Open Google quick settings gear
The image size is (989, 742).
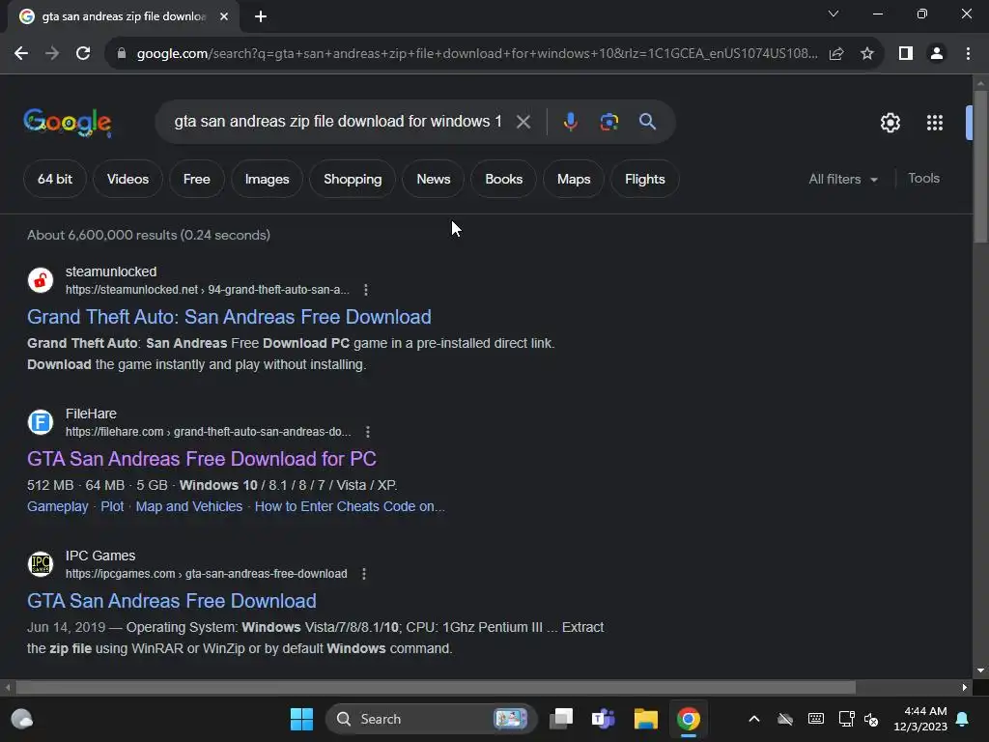(x=890, y=123)
